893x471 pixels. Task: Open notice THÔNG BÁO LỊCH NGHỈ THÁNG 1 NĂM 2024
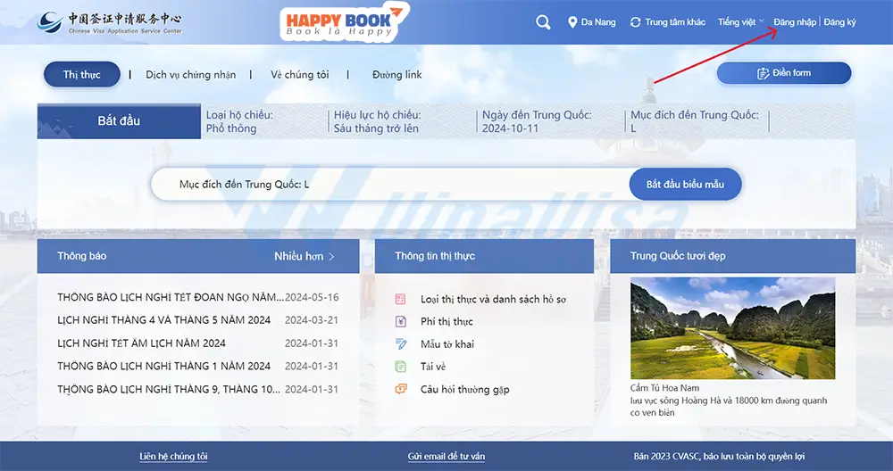coord(164,367)
